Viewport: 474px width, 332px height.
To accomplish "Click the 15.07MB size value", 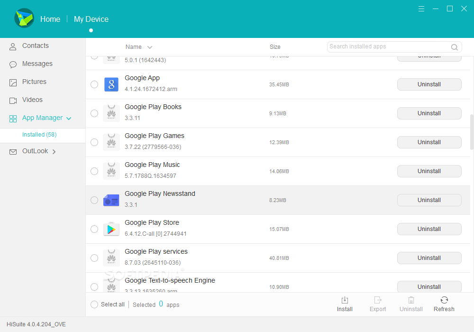I will (x=279, y=229).
